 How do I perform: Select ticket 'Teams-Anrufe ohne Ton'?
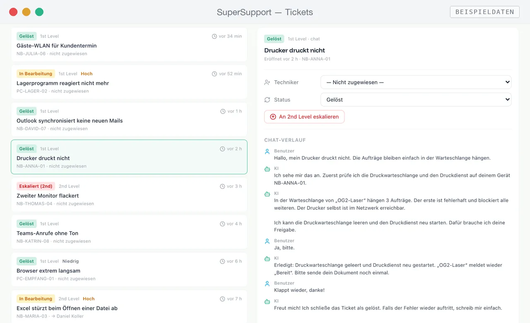click(129, 232)
